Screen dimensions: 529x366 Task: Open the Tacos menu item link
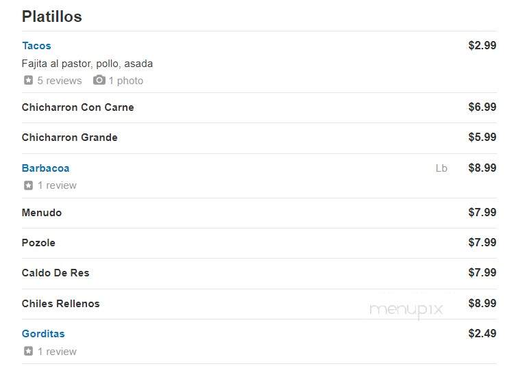click(36, 45)
